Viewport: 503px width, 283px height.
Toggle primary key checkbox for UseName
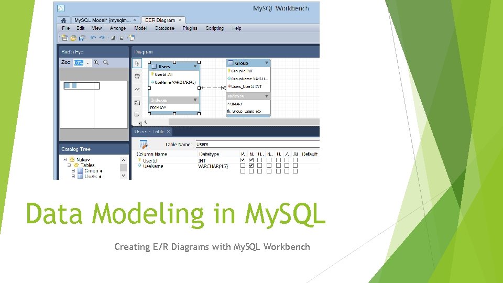pyautogui.click(x=243, y=166)
